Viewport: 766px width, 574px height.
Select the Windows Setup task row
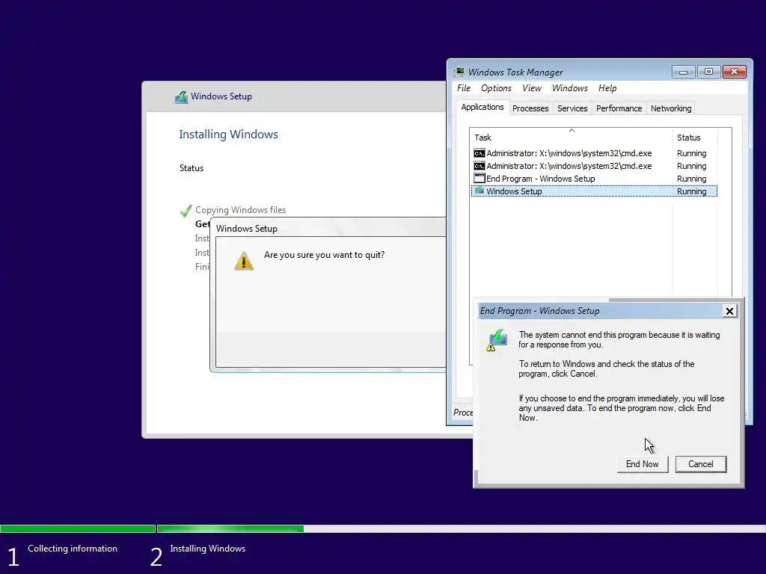594,191
